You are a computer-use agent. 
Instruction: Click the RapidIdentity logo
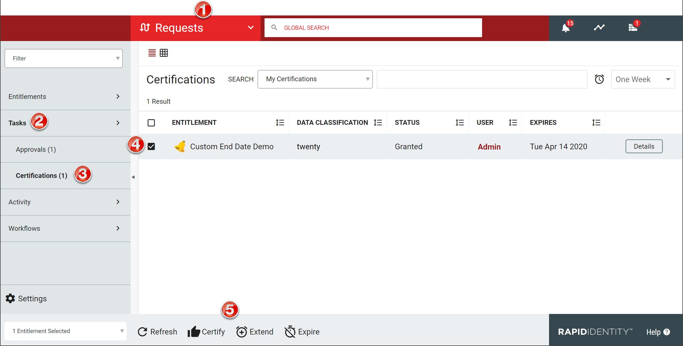click(x=595, y=332)
